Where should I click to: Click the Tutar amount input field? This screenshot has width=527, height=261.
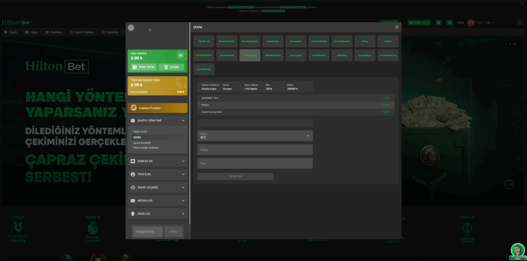[255, 163]
